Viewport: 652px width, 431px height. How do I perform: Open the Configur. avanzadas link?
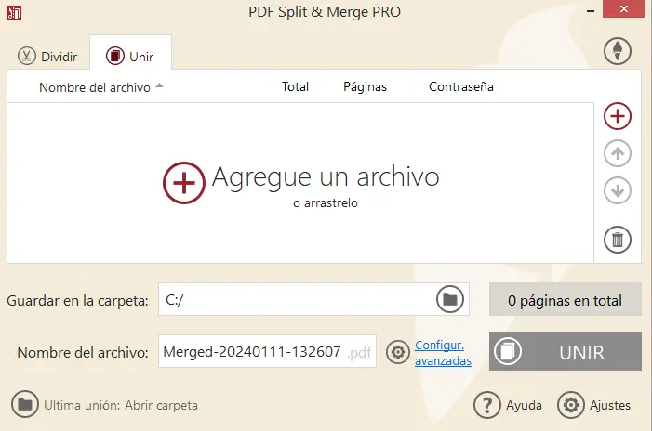pyautogui.click(x=443, y=353)
